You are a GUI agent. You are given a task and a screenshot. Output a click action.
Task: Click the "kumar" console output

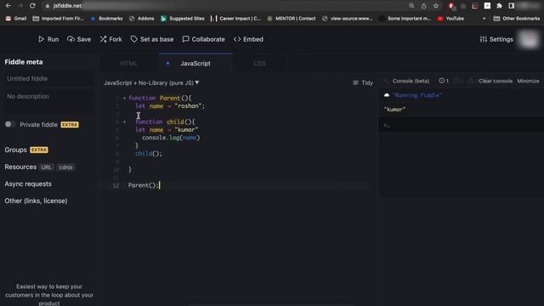click(394, 110)
